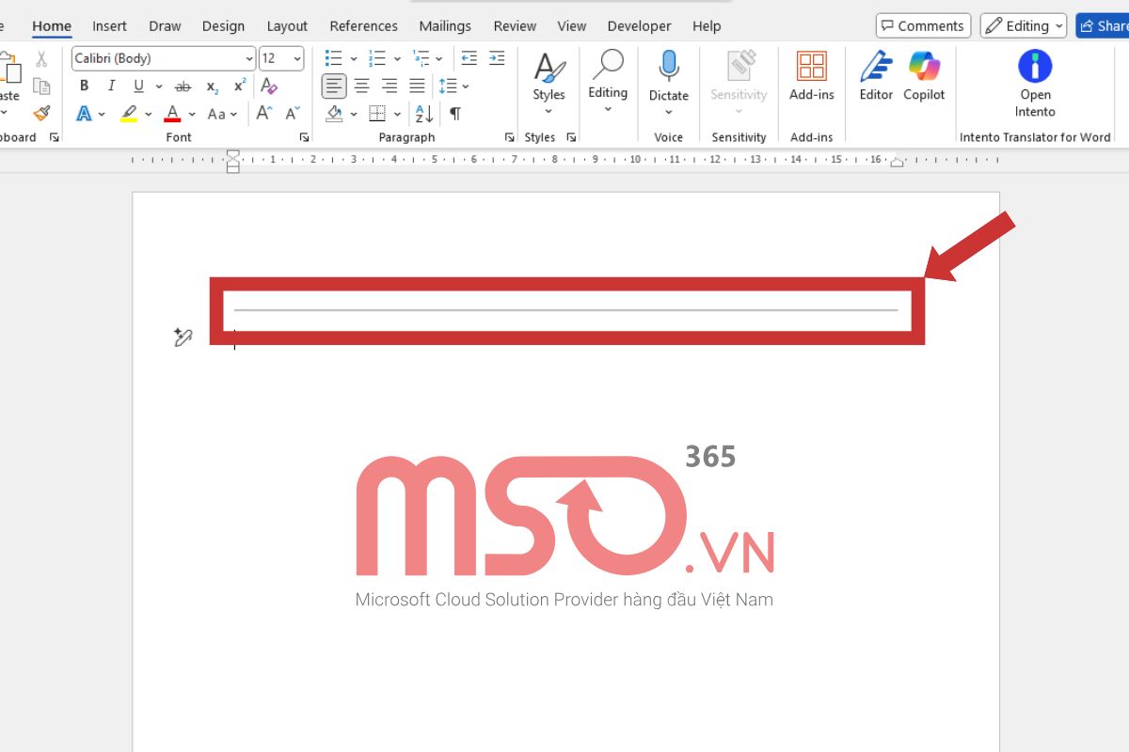1129x752 pixels.
Task: Open the Editing find menu
Action: coord(608,83)
